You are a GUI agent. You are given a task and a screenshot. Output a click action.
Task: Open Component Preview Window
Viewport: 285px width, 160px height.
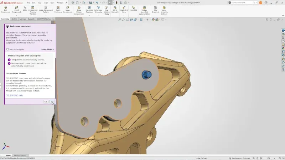33,11
